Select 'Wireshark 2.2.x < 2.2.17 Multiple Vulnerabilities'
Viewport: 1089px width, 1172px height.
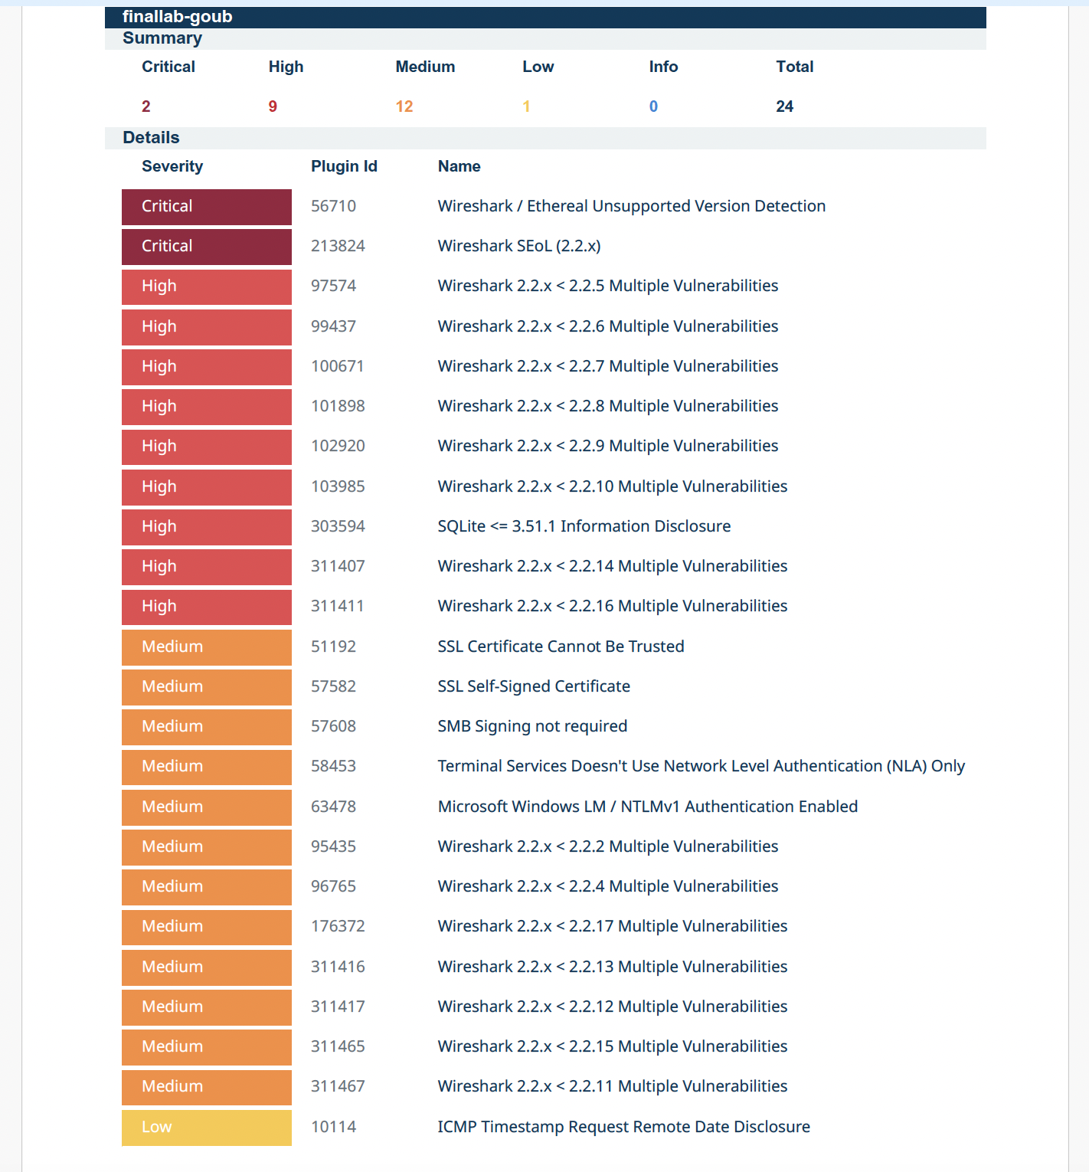(613, 926)
